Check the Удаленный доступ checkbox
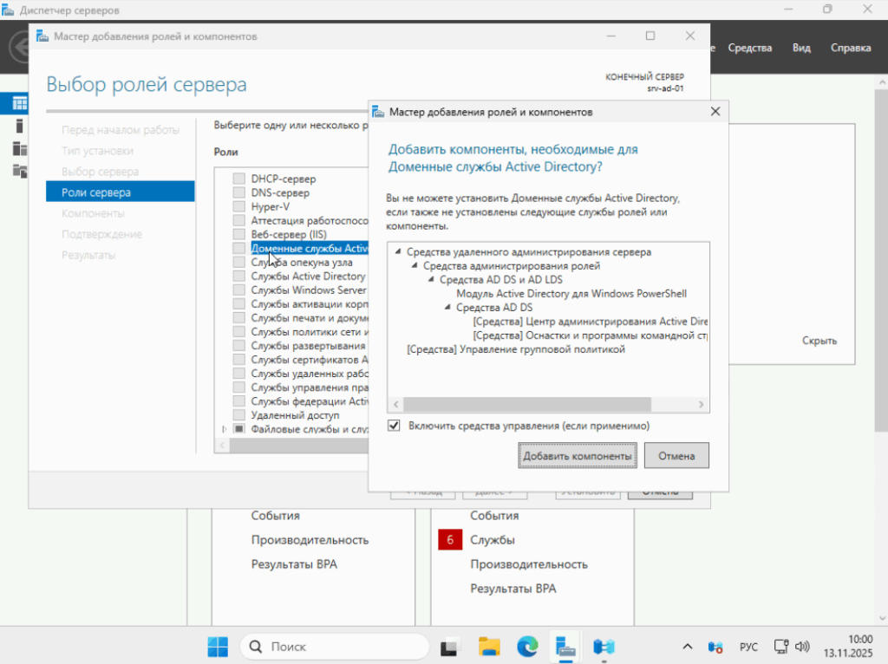The image size is (888, 664). (239, 415)
